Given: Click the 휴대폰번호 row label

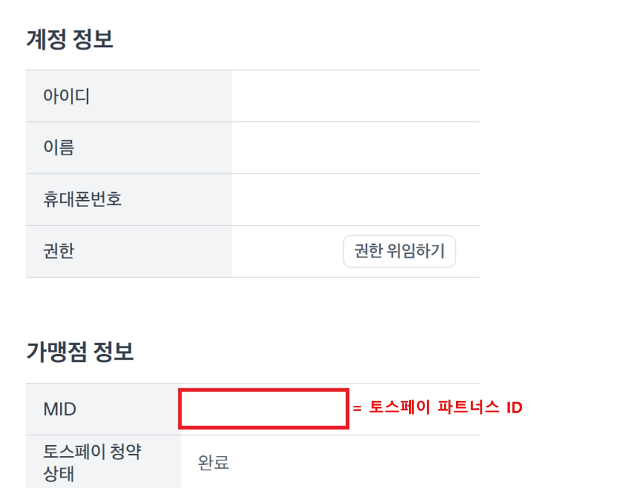Looking at the screenshot, I should tap(83, 199).
